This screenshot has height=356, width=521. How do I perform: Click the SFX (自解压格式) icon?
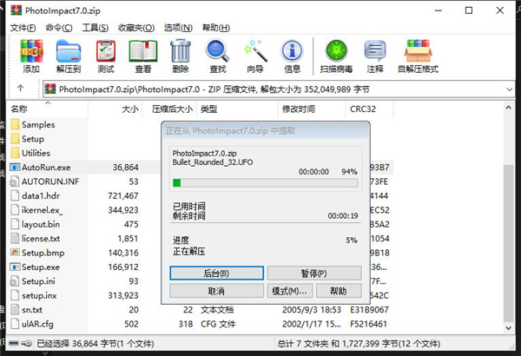pyautogui.click(x=418, y=51)
